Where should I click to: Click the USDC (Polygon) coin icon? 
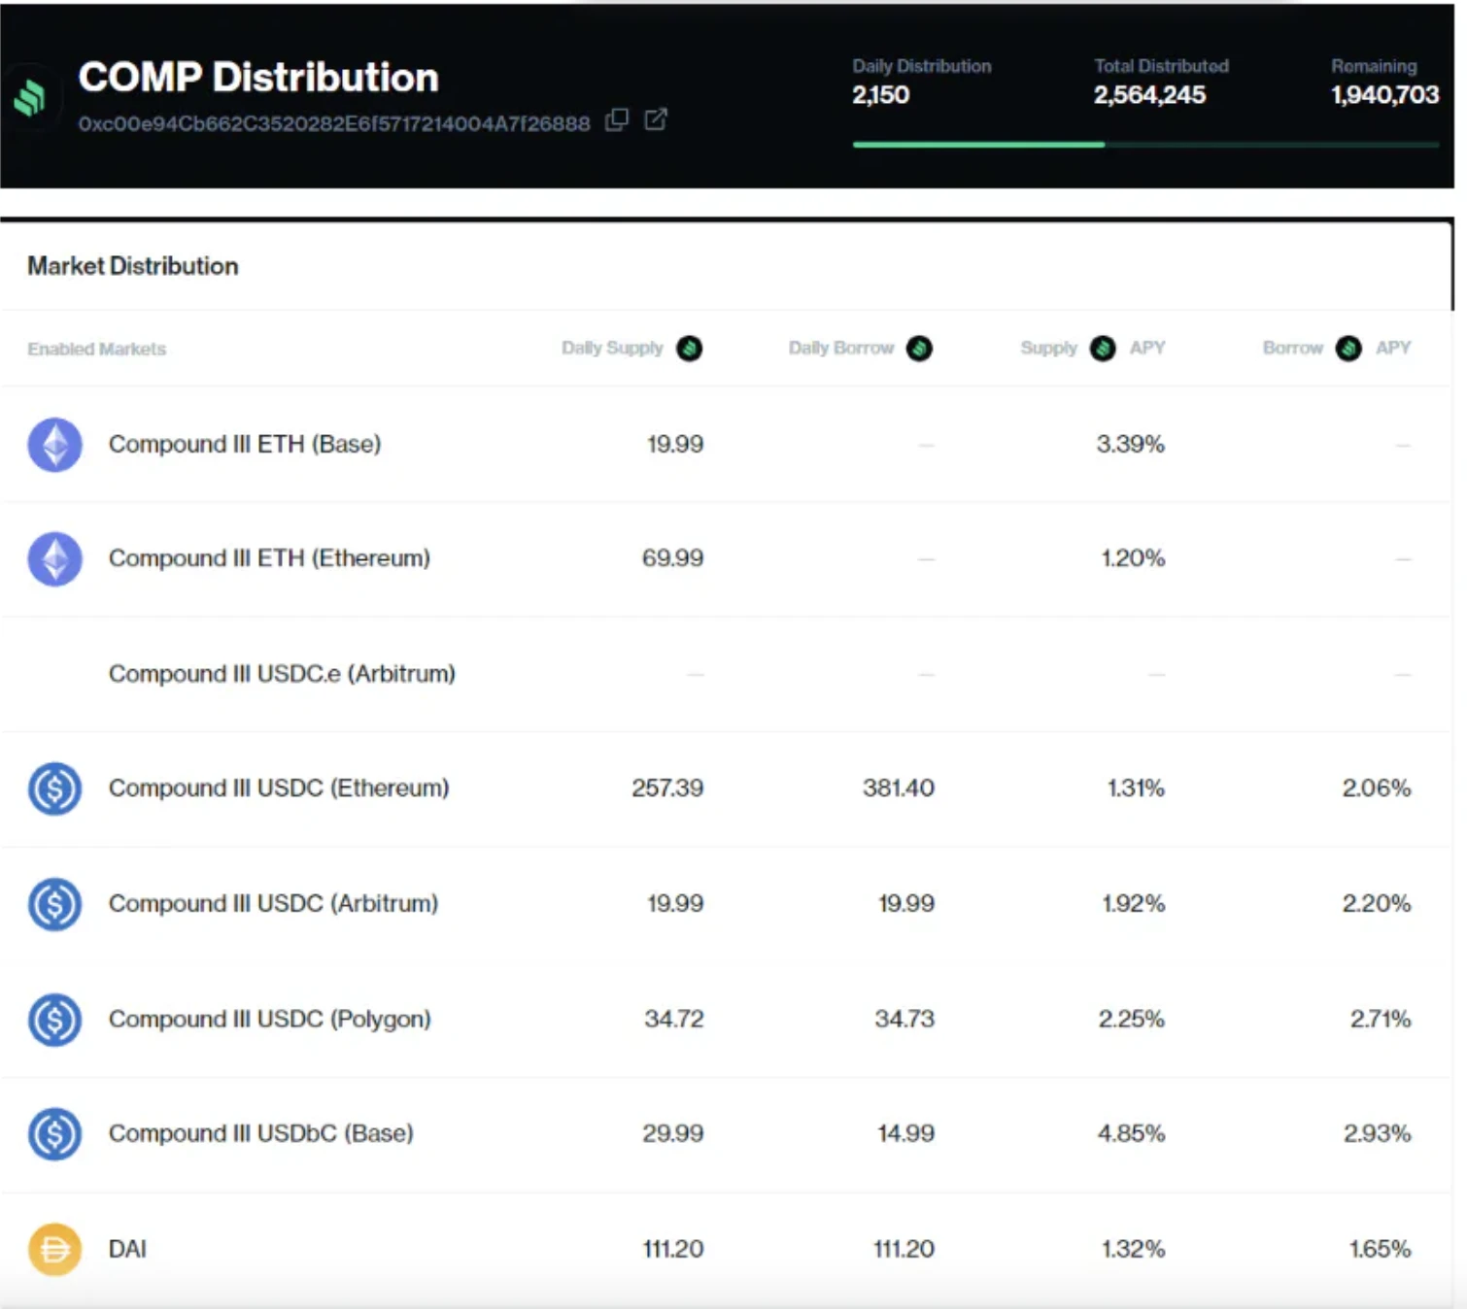(x=54, y=1020)
